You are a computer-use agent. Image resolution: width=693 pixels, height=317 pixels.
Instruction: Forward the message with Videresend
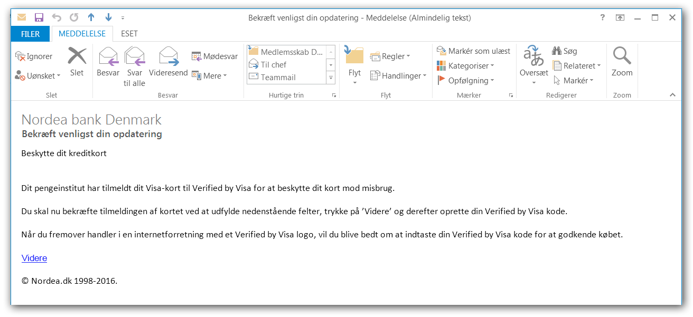tap(168, 62)
